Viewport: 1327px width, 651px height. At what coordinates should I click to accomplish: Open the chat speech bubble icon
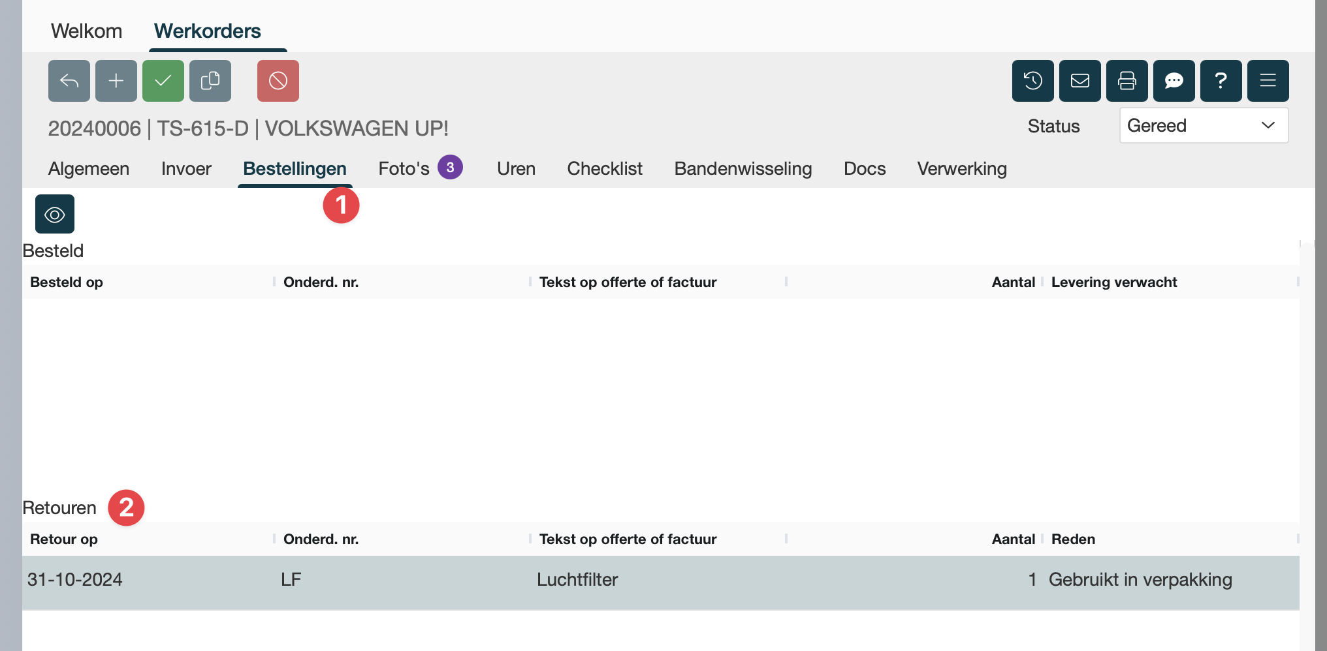(x=1174, y=81)
